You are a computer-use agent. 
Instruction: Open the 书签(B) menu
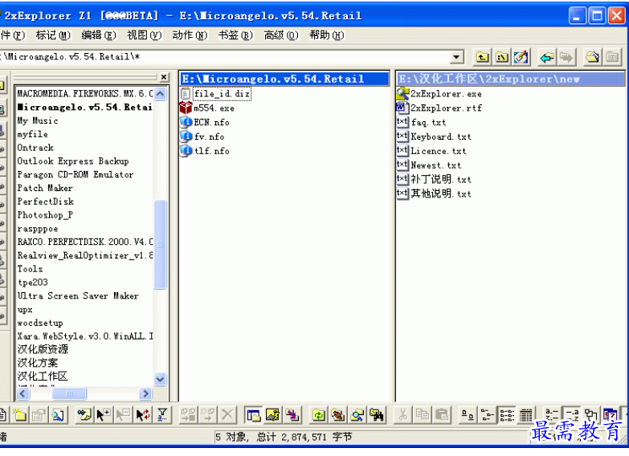pos(235,35)
